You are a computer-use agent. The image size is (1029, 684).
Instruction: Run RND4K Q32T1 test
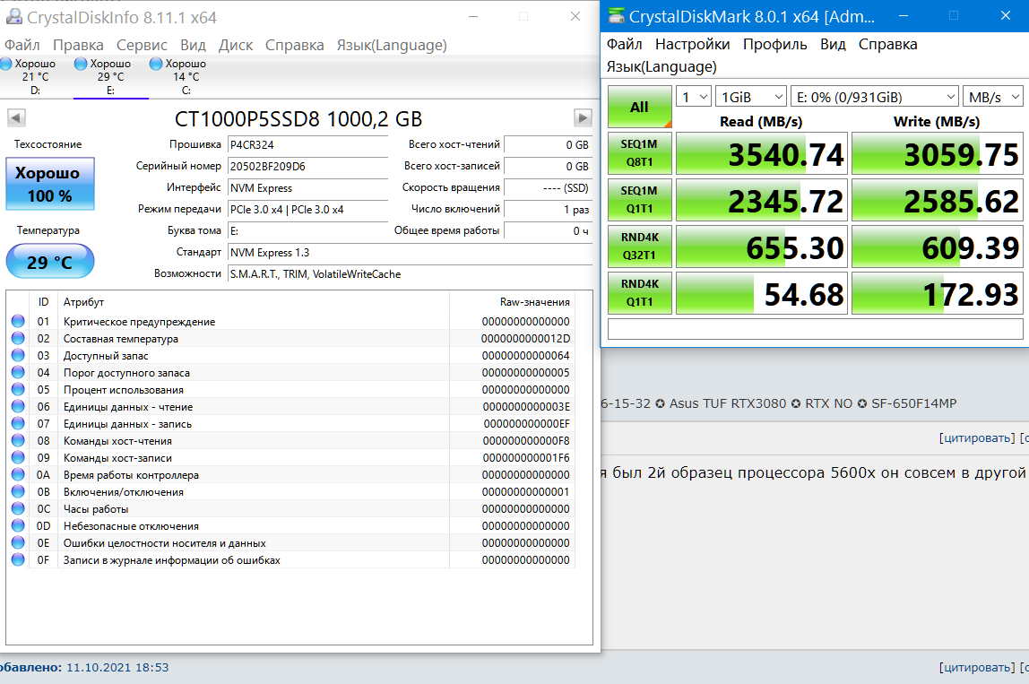tap(640, 247)
